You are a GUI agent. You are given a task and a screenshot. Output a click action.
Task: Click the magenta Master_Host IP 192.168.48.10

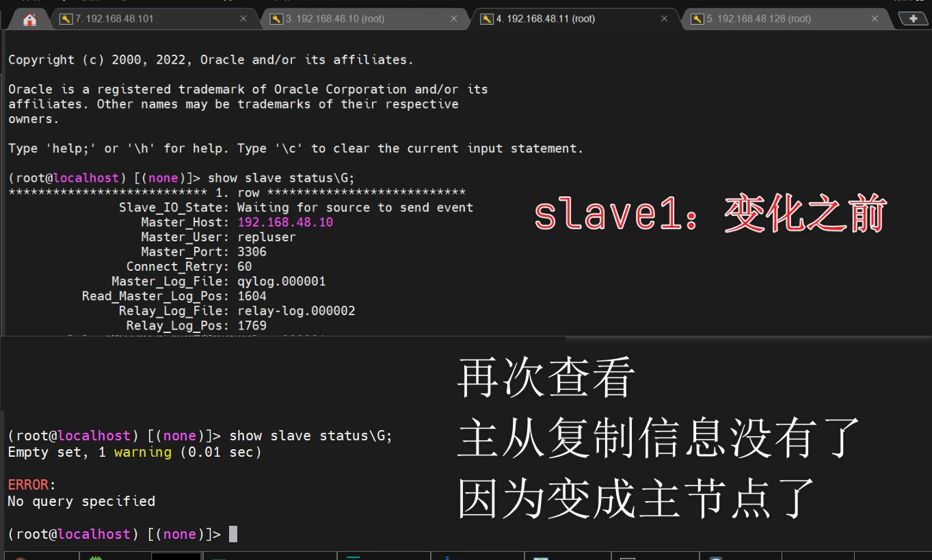(285, 222)
